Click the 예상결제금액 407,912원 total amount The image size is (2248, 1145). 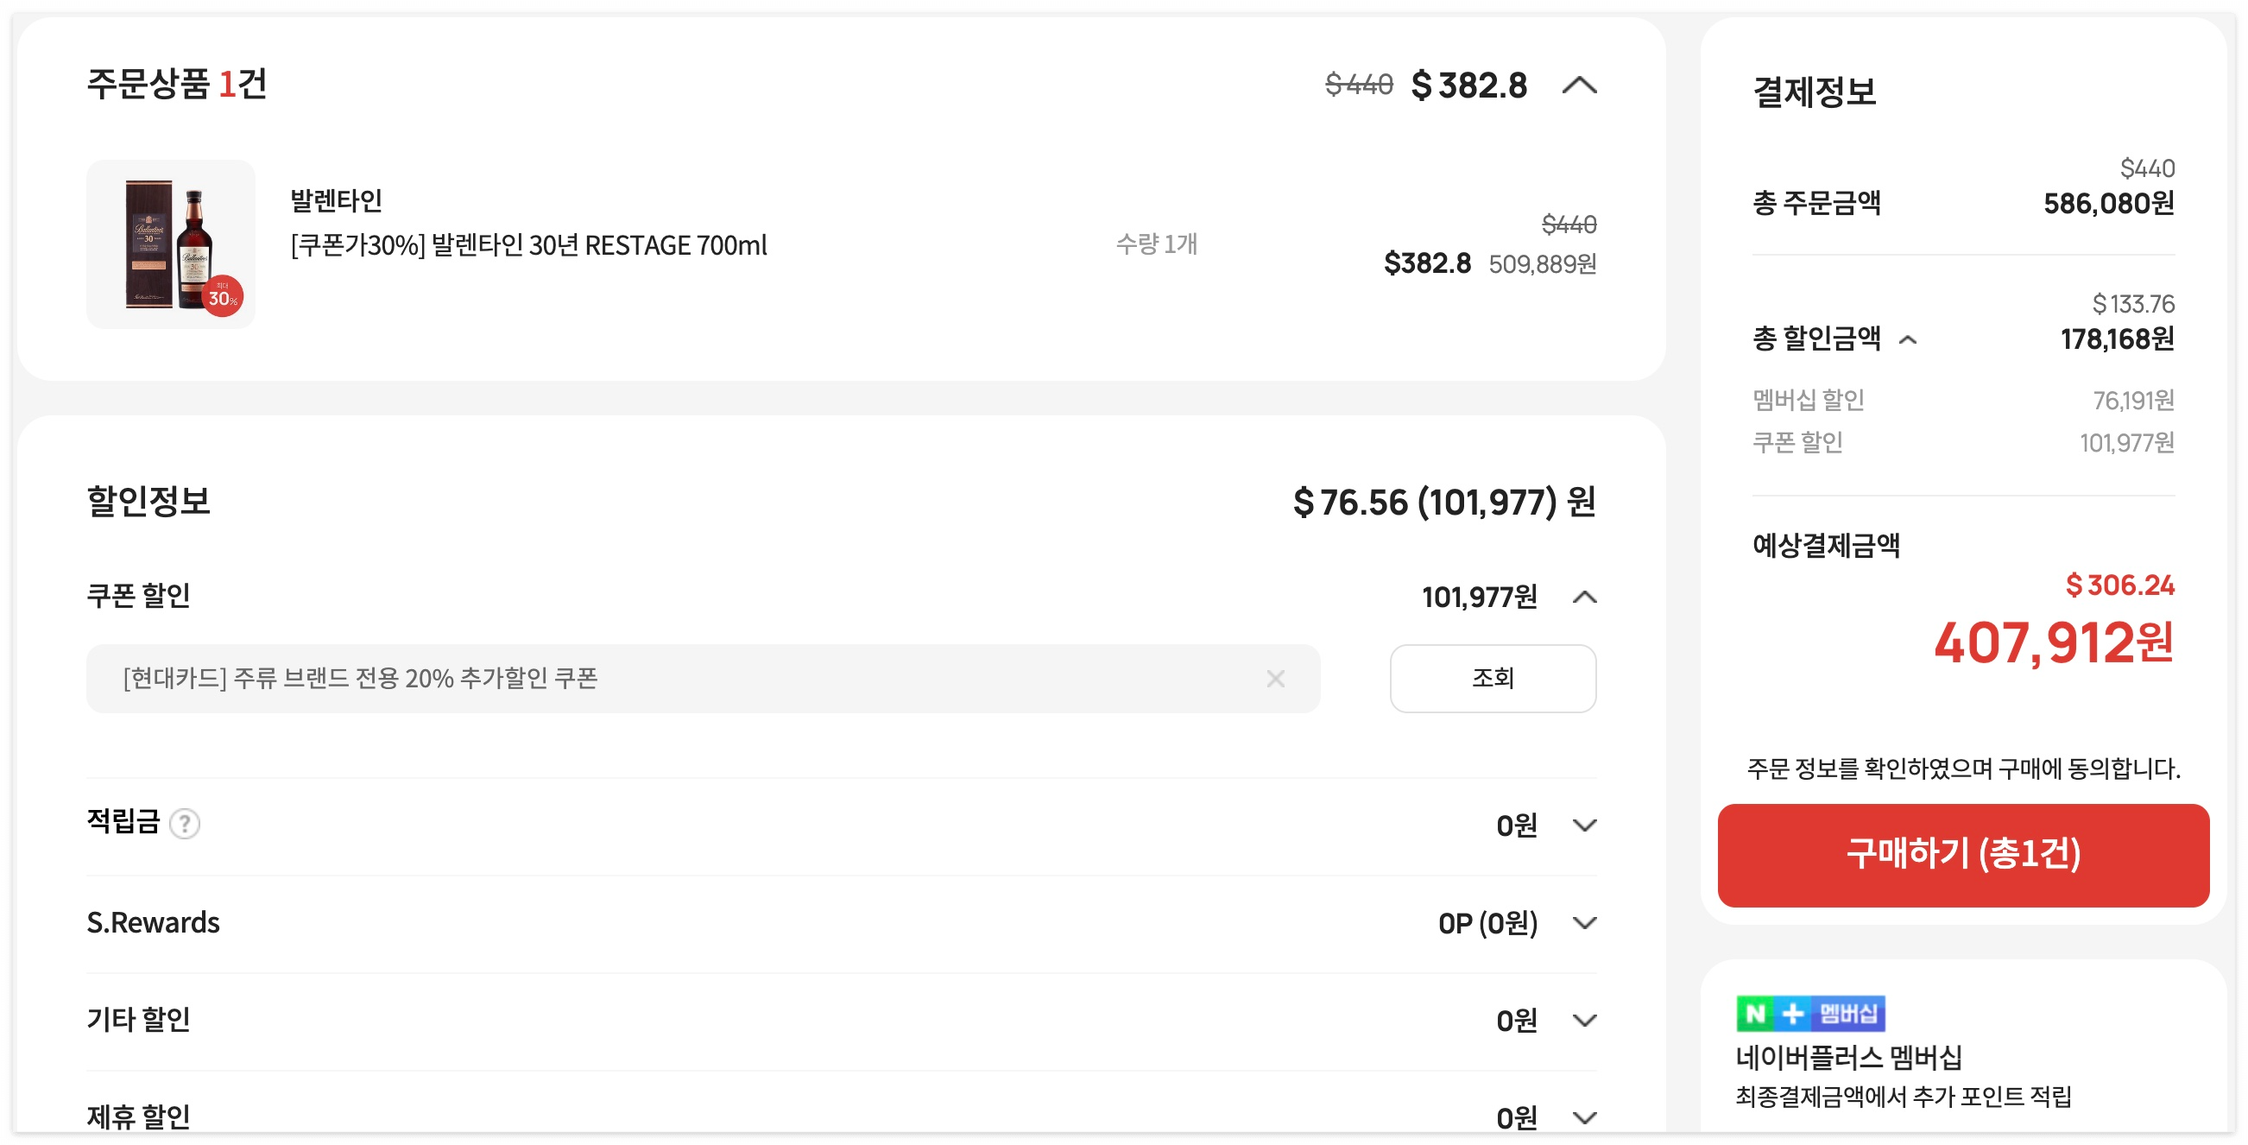pos(2053,642)
